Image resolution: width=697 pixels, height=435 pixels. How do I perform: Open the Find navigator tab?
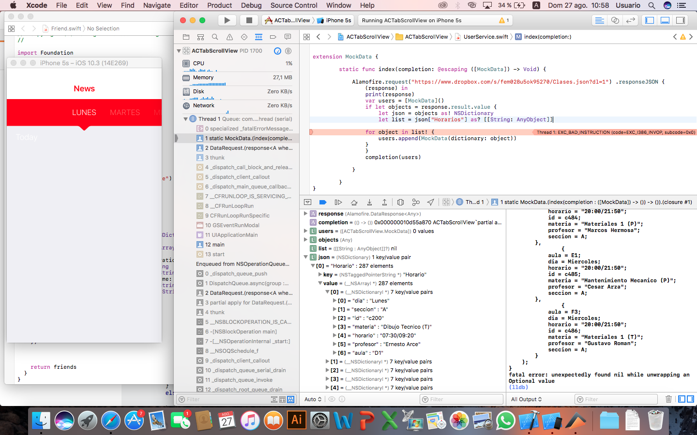[x=215, y=37]
